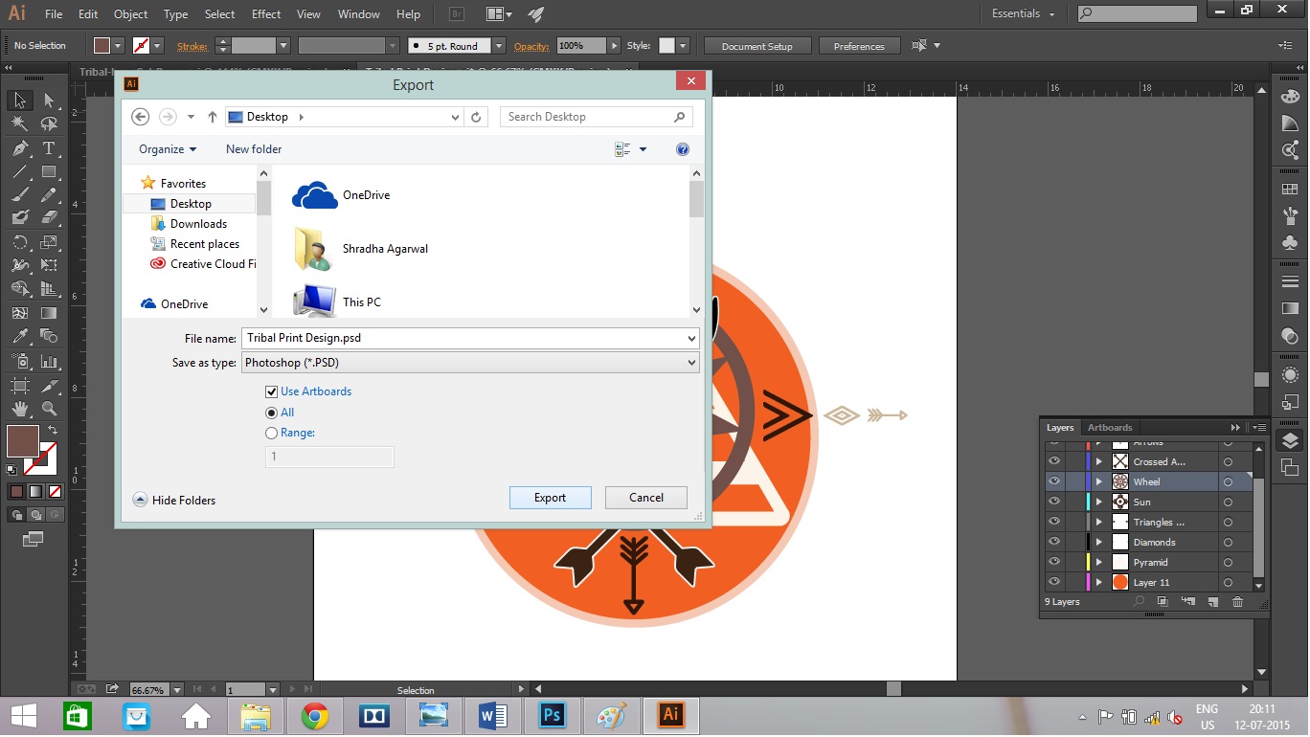Open the Object menu

pos(131,14)
